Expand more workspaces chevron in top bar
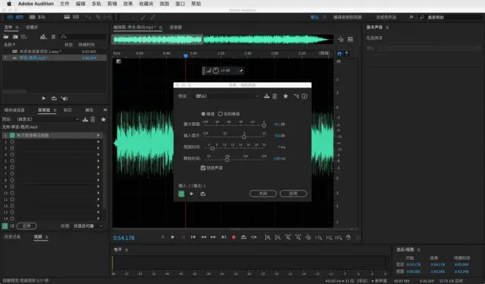This screenshot has height=284, width=485. coord(411,18)
